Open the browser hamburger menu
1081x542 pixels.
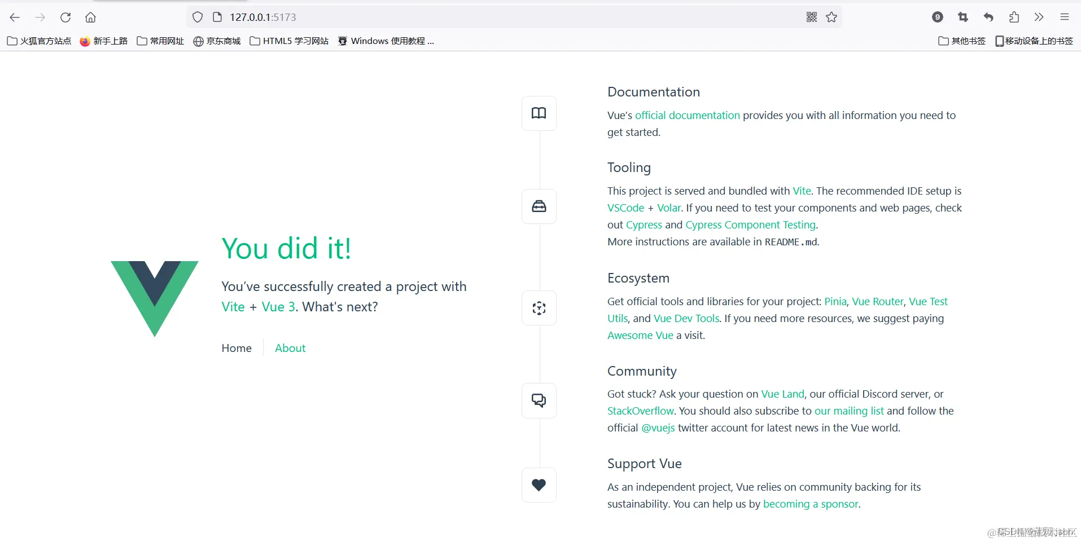pos(1065,17)
